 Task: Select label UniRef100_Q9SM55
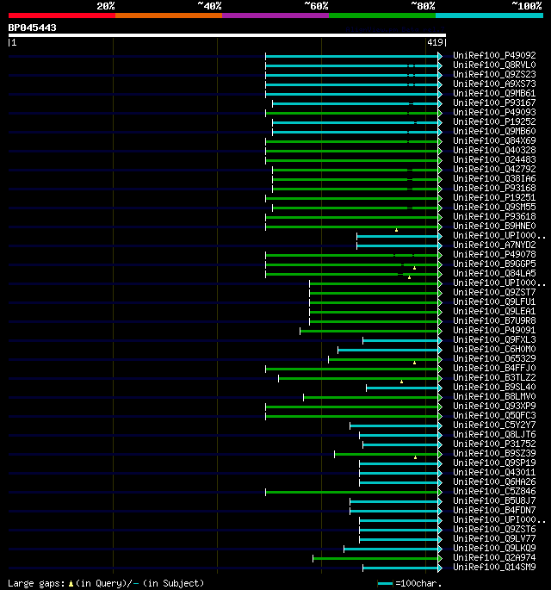[x=494, y=207]
